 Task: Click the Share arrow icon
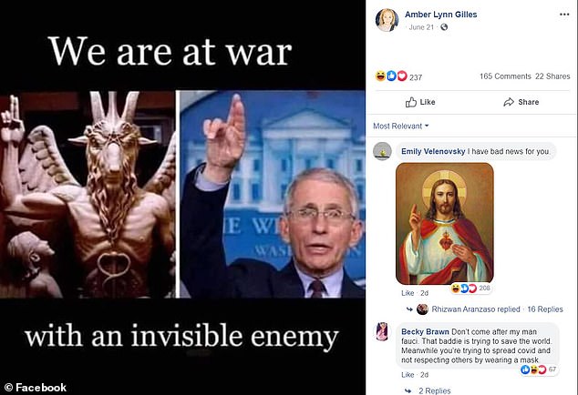pos(509,102)
